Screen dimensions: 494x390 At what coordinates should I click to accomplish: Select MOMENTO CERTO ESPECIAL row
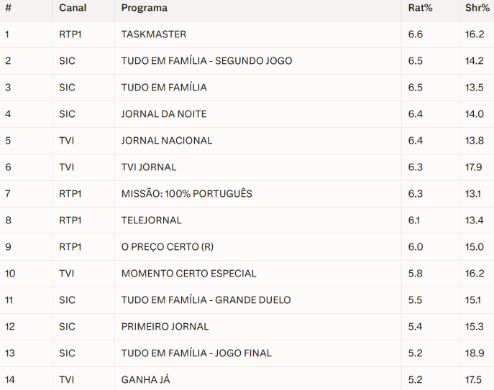(188, 274)
